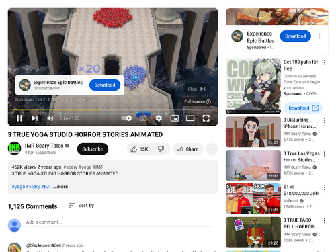Viewport: 336px width, 252px height.
Task: Click the video progress bar
Action: tap(113, 110)
